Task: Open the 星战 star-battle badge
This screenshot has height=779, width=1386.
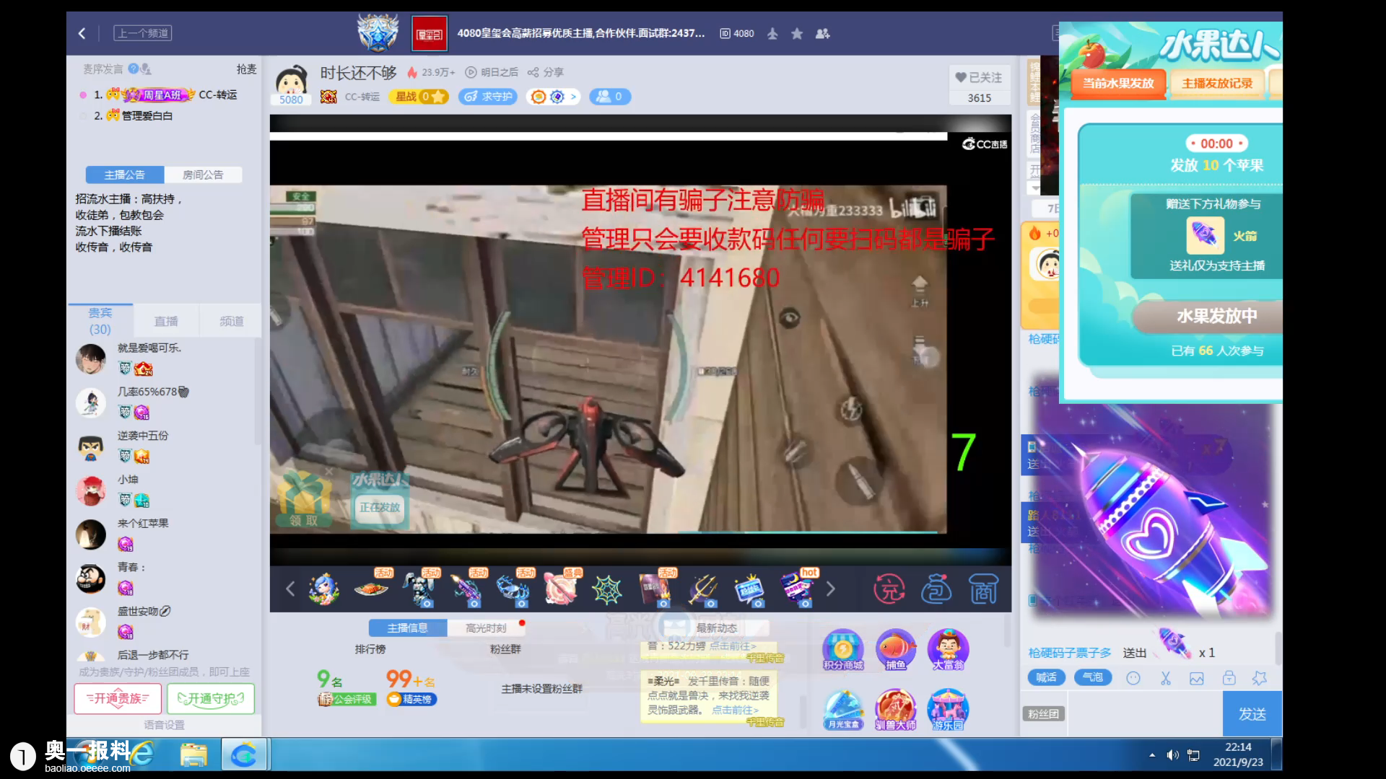Action: point(419,97)
